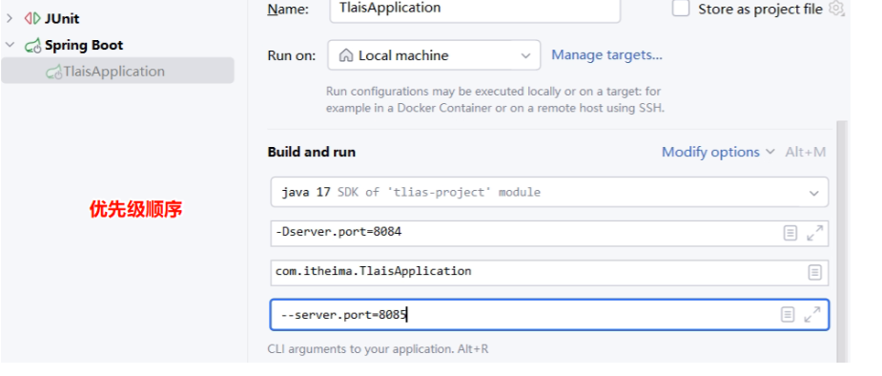882x376 pixels.
Task: Click the house icon beside Local machine
Action: click(346, 55)
